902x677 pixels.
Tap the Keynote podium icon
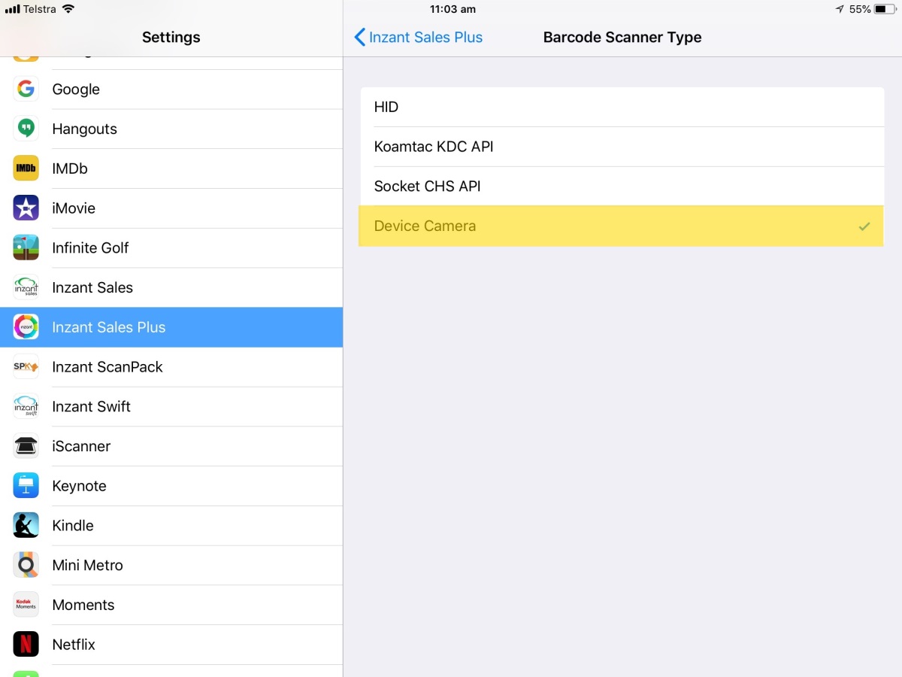[x=26, y=486]
